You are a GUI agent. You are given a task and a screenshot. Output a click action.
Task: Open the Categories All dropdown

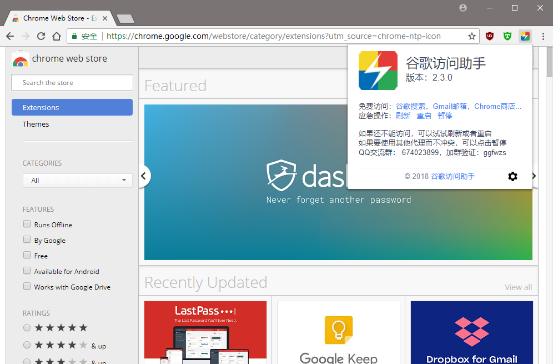pos(78,181)
